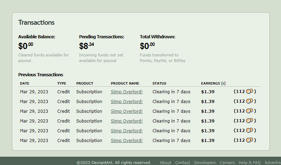Click the pending transactions $8.34 amount
Screen dimensions: 281x165
[x=86, y=46]
